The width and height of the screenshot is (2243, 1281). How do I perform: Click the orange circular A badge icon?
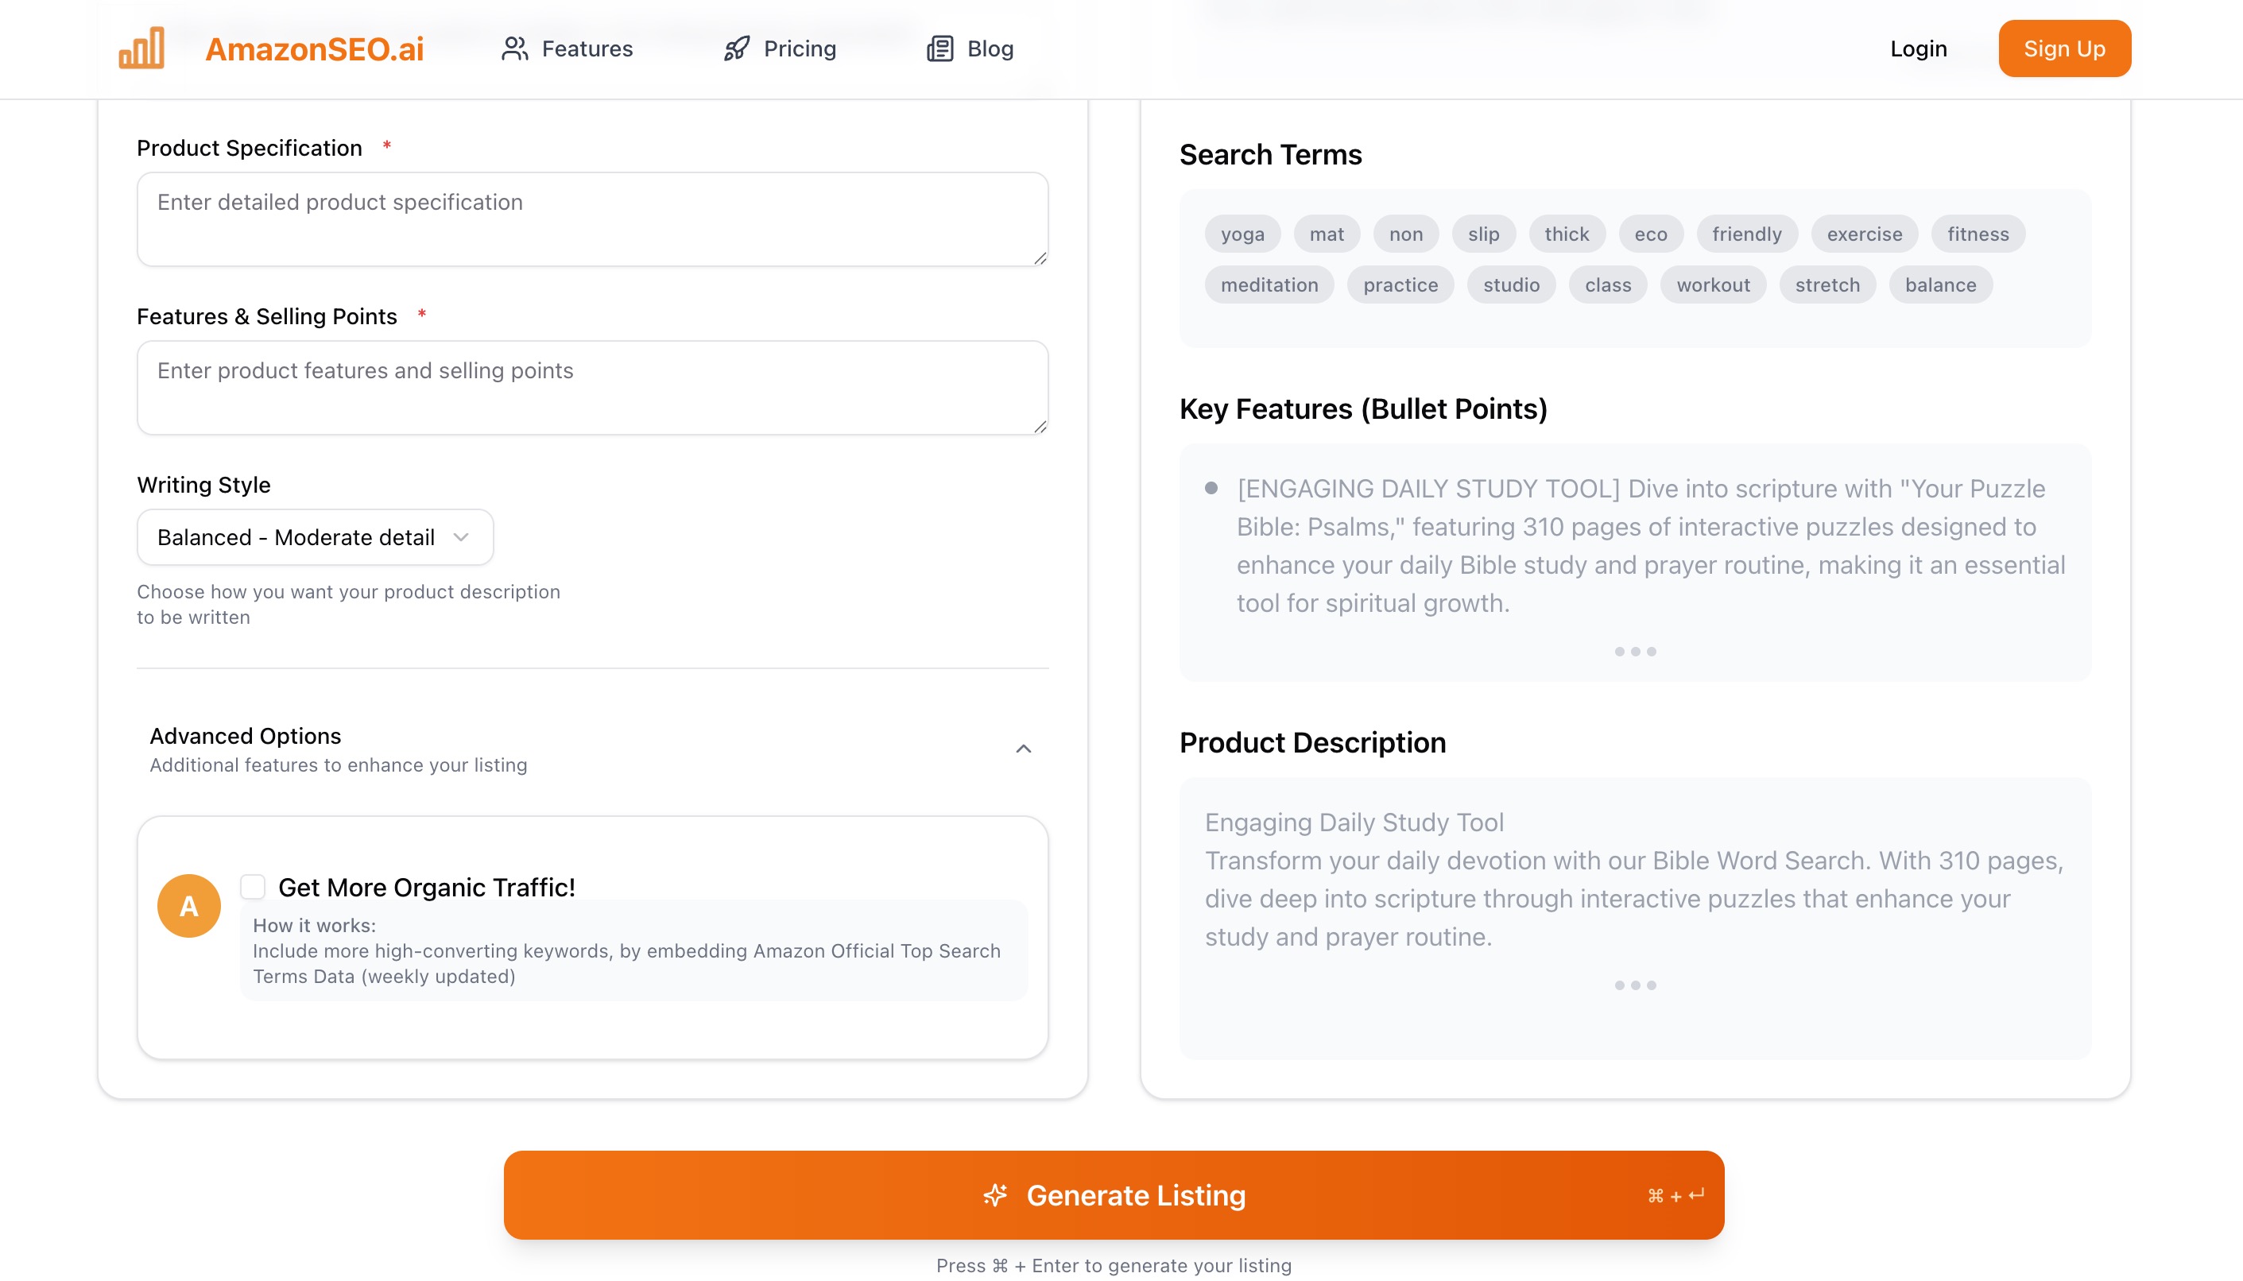[189, 905]
